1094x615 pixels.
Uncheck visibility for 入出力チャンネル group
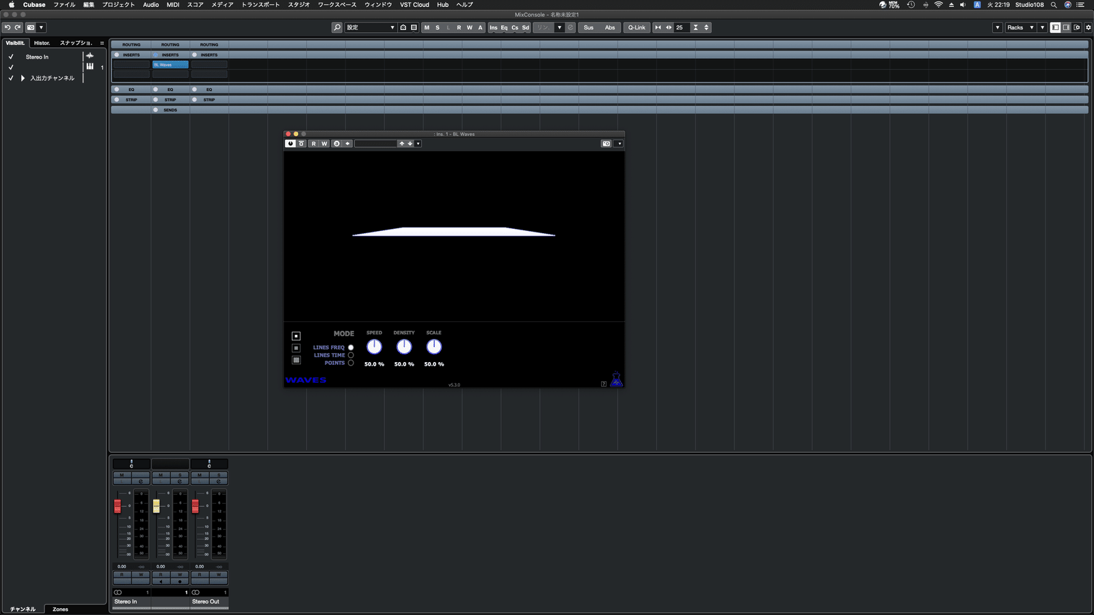coord(11,78)
